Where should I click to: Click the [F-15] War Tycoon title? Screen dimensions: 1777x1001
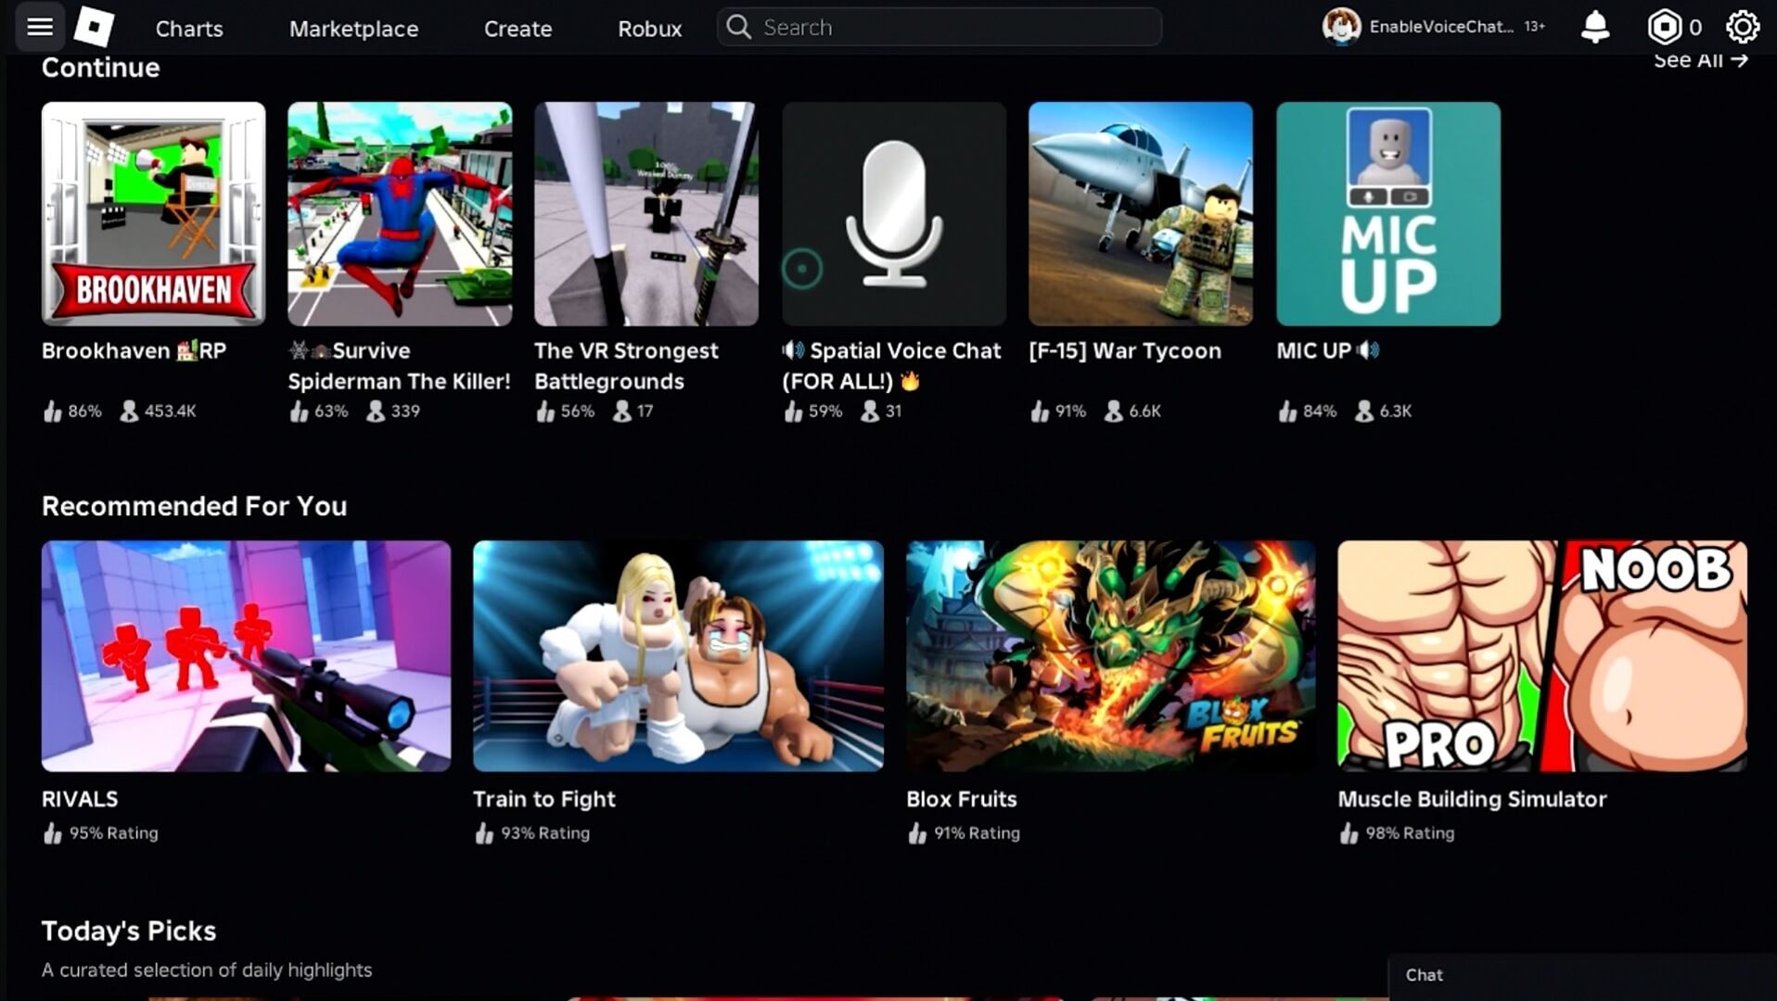click(1125, 351)
